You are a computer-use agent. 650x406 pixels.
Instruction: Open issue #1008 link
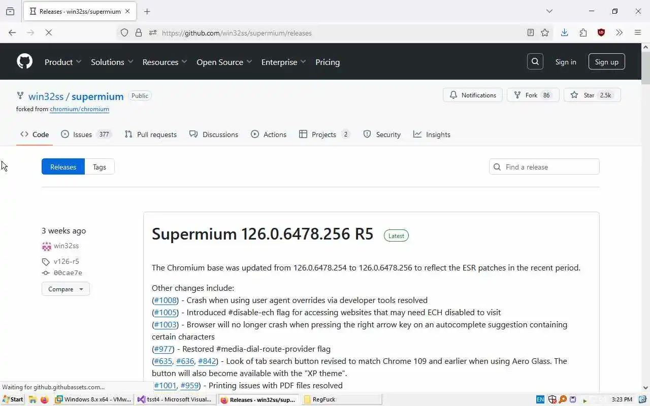click(x=165, y=300)
